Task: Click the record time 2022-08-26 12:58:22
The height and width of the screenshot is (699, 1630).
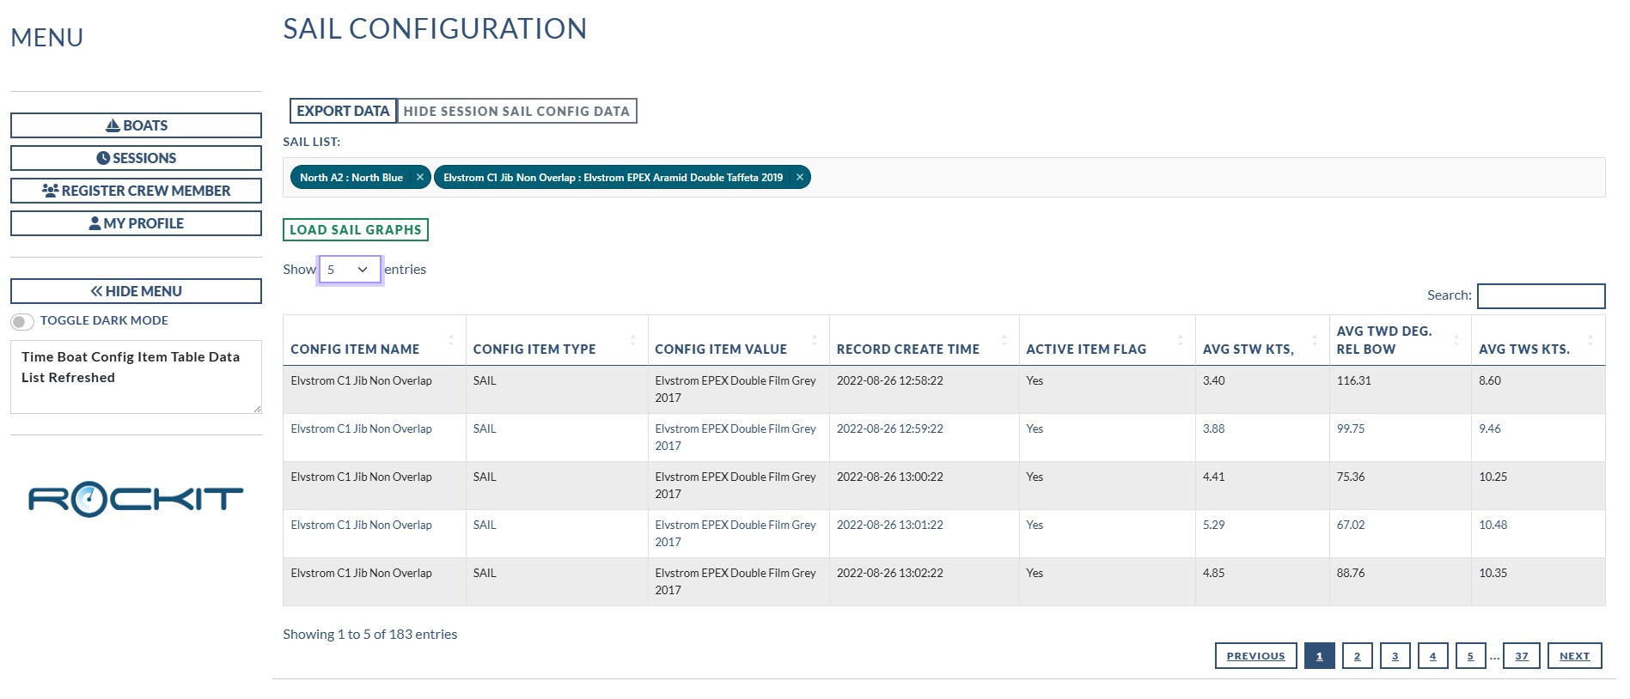Action: [x=889, y=380]
